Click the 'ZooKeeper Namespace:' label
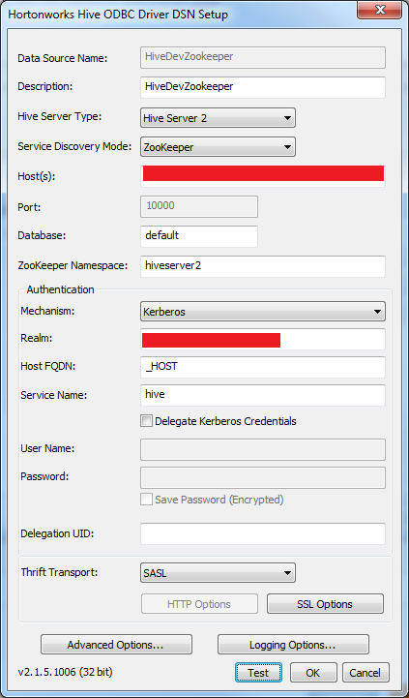The image size is (409, 698). [x=73, y=266]
